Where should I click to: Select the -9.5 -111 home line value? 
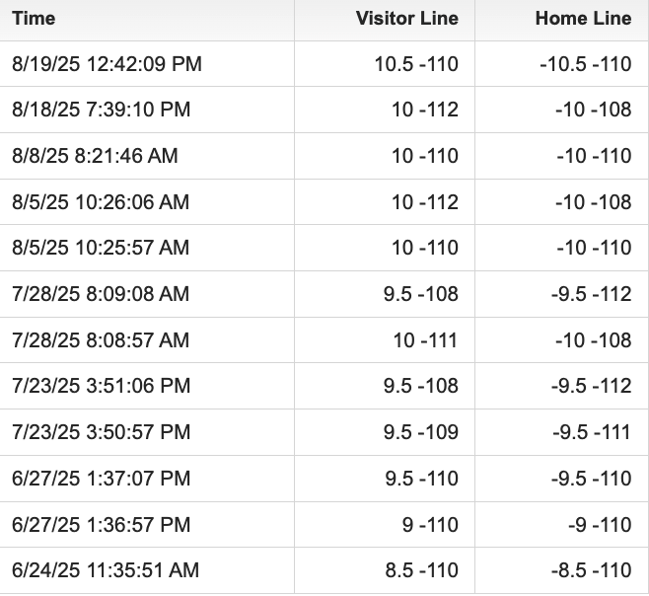590,432
